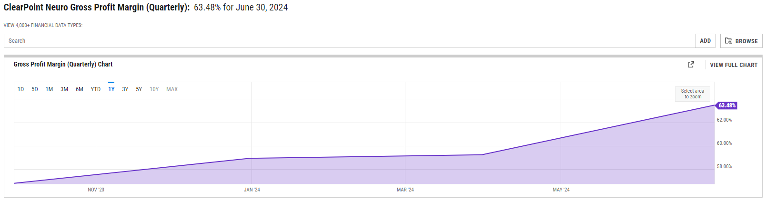Screen dimensions: 765x200
Task: Click the 60.00% axis label
Action: click(725, 143)
